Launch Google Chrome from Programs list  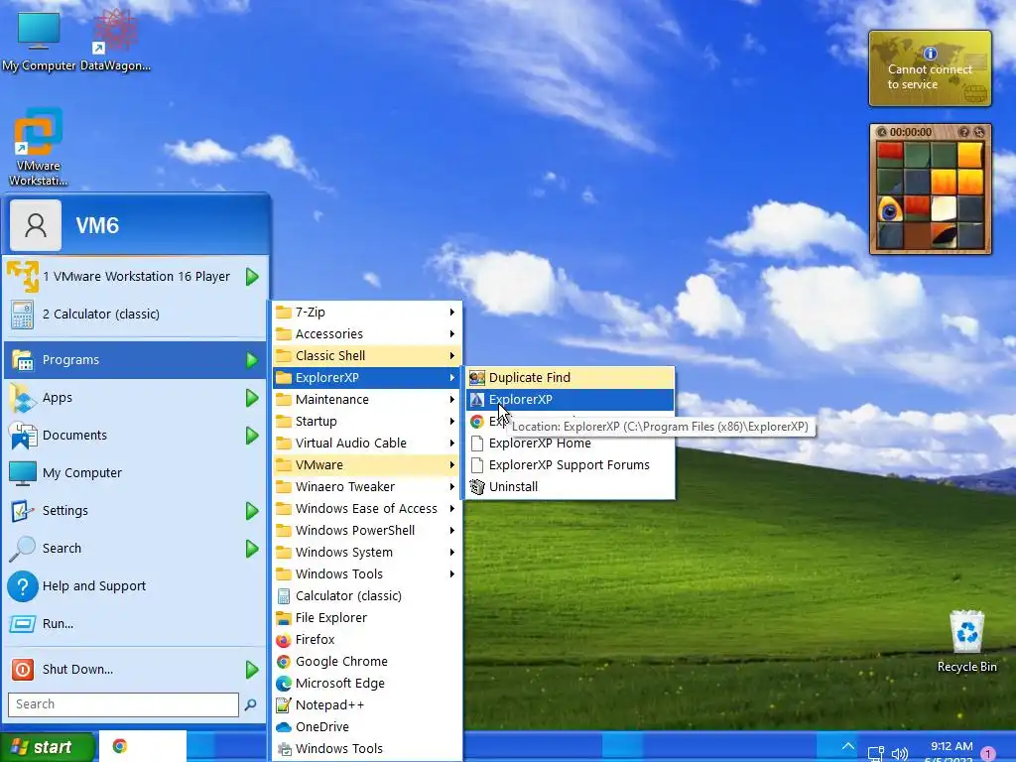point(367,661)
